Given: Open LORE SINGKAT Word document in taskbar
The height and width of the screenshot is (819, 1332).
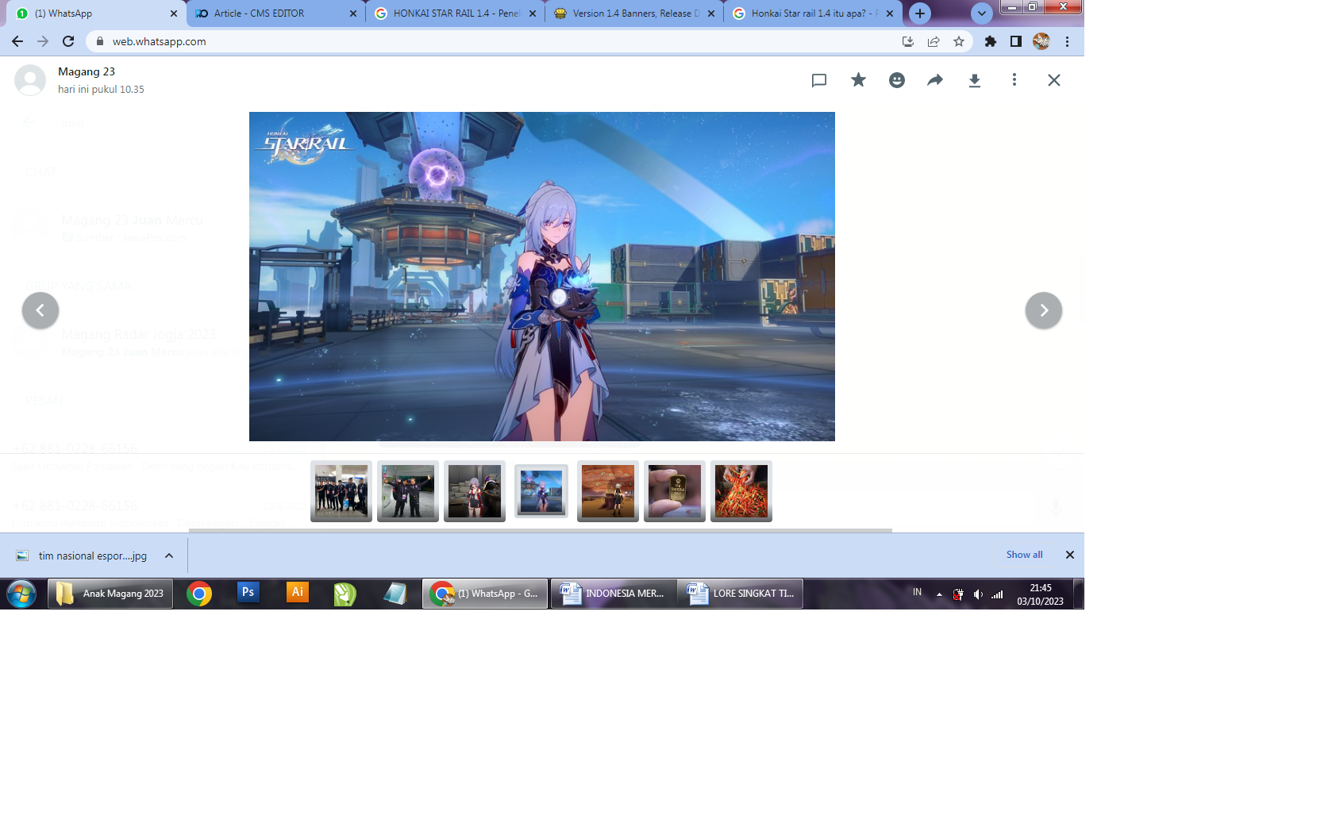Looking at the screenshot, I should 741,594.
